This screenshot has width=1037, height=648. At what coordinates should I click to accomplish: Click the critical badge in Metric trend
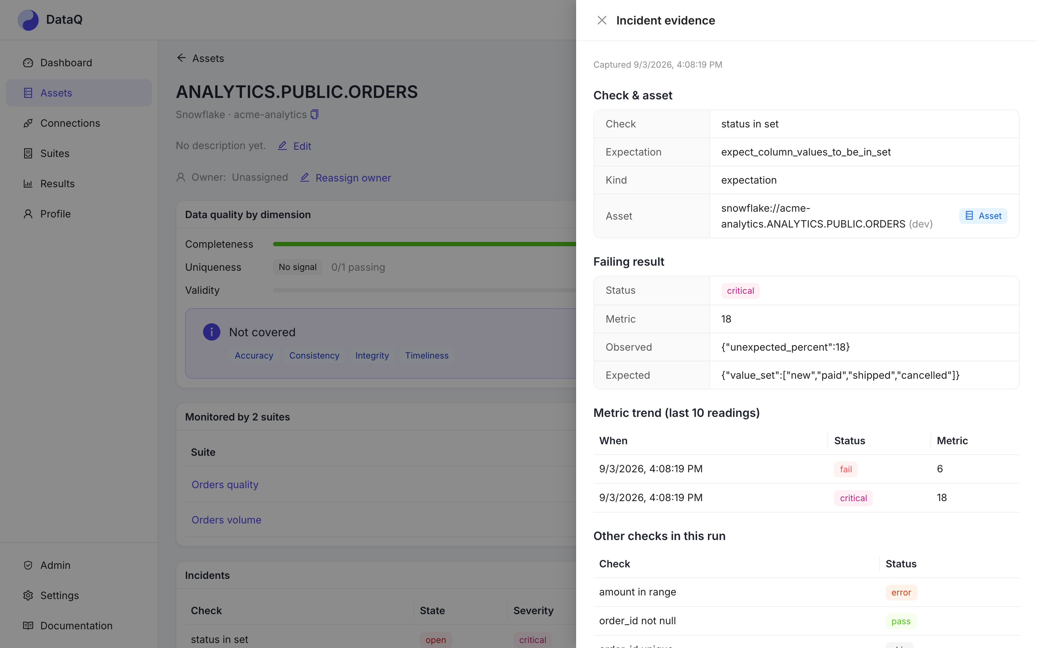pos(853,498)
